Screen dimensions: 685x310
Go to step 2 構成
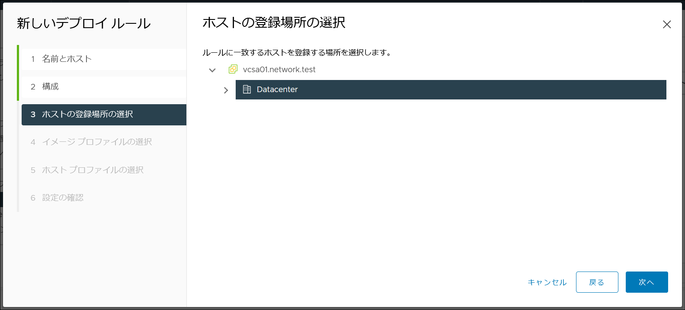(104, 87)
